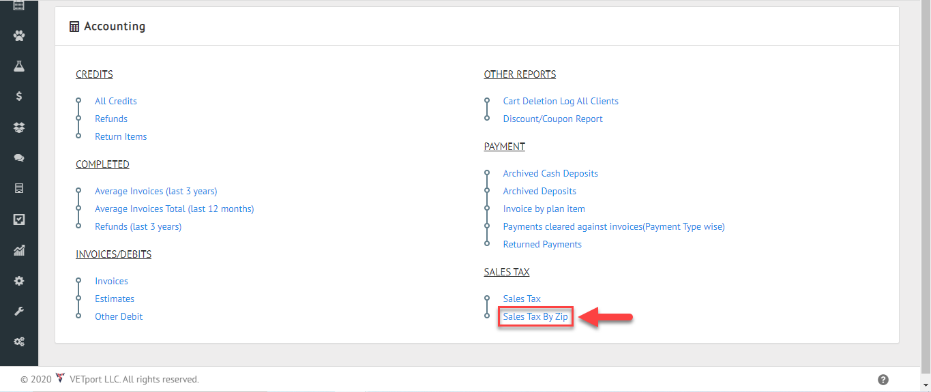Open the Discount/Coupon Report

point(553,119)
